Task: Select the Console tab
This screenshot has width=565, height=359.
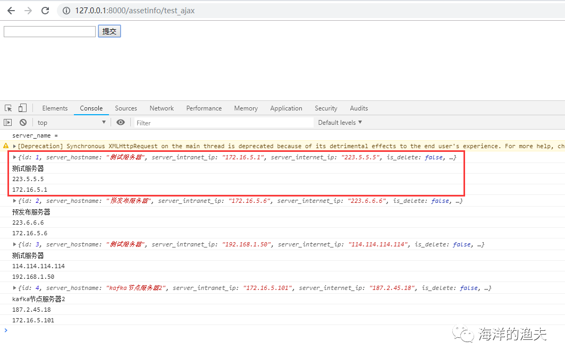Action: click(x=91, y=108)
